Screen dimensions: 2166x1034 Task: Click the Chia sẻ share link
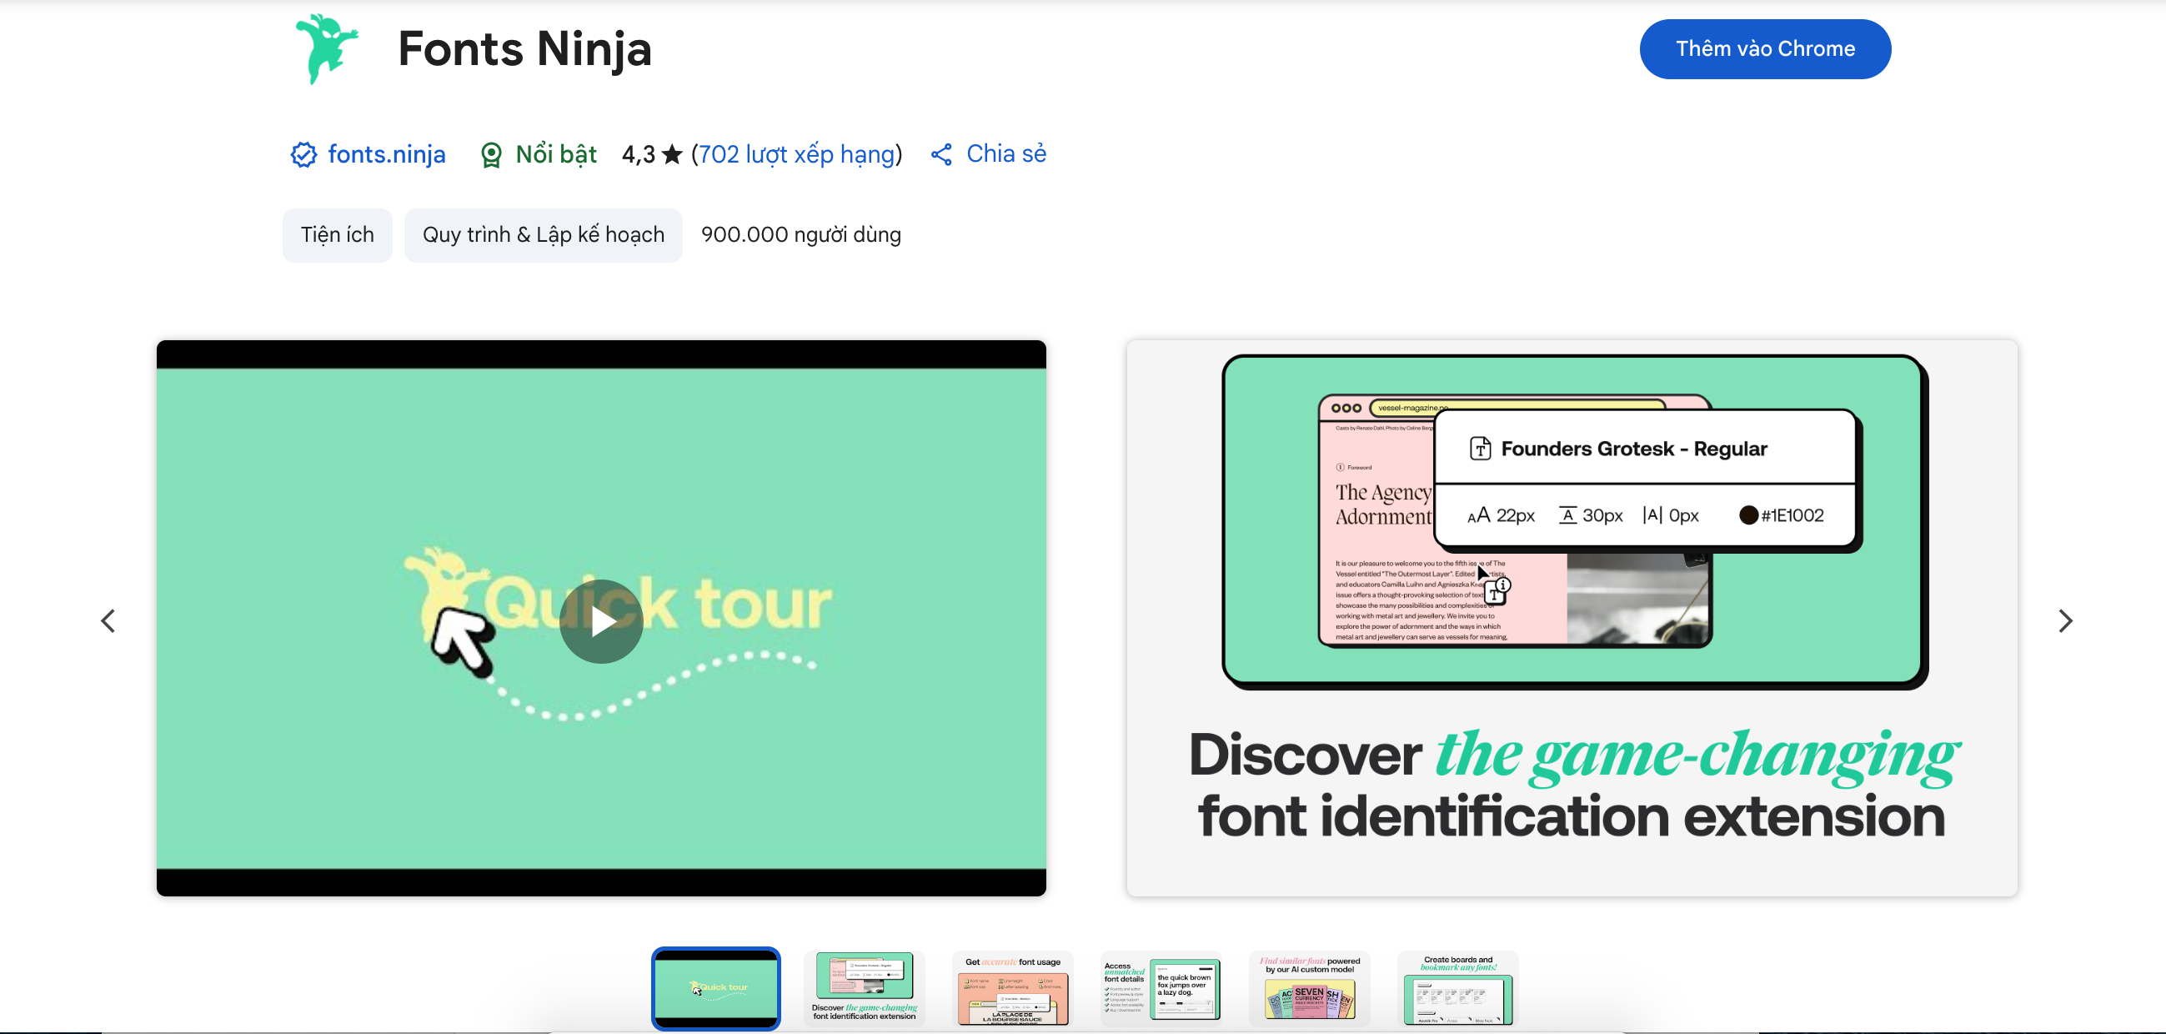(1005, 154)
